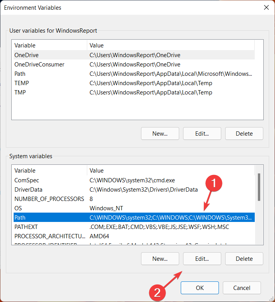Close the Environment Variables dialog
Viewport: 275px width, 302px height.
pyautogui.click(x=266, y=7)
